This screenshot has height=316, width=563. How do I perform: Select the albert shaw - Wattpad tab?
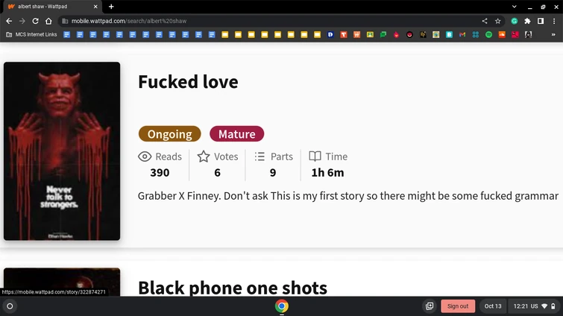[x=51, y=7]
